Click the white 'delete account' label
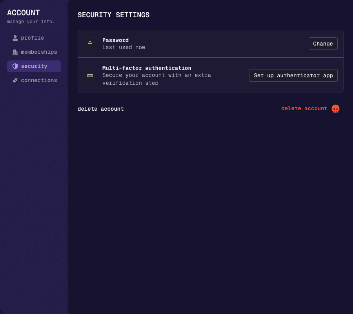The height and width of the screenshot is (314, 353). click(101, 109)
